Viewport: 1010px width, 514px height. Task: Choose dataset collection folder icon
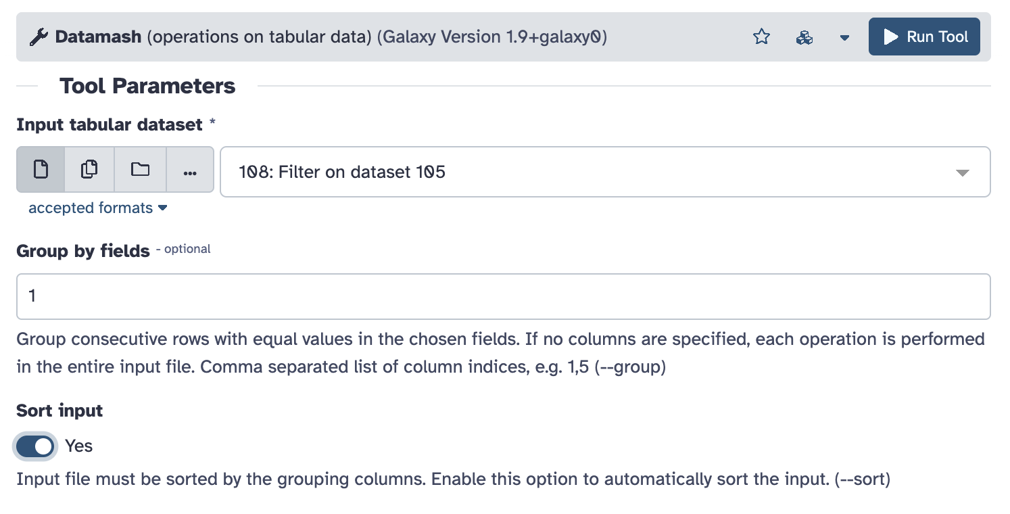(x=140, y=170)
